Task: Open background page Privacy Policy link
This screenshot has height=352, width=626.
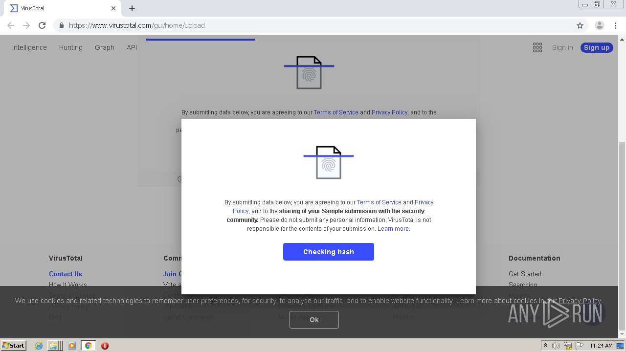Action: (389, 112)
